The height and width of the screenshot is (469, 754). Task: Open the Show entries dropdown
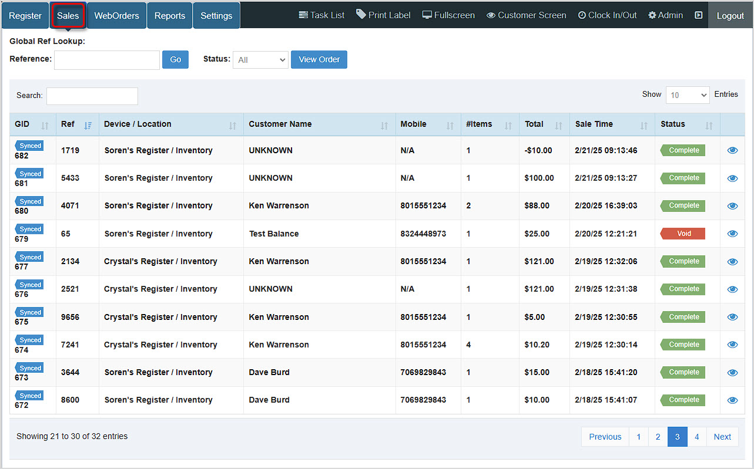point(687,95)
